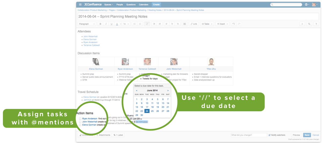Open find and replace in the editor toolbar

pyautogui.click(x=309, y=24)
